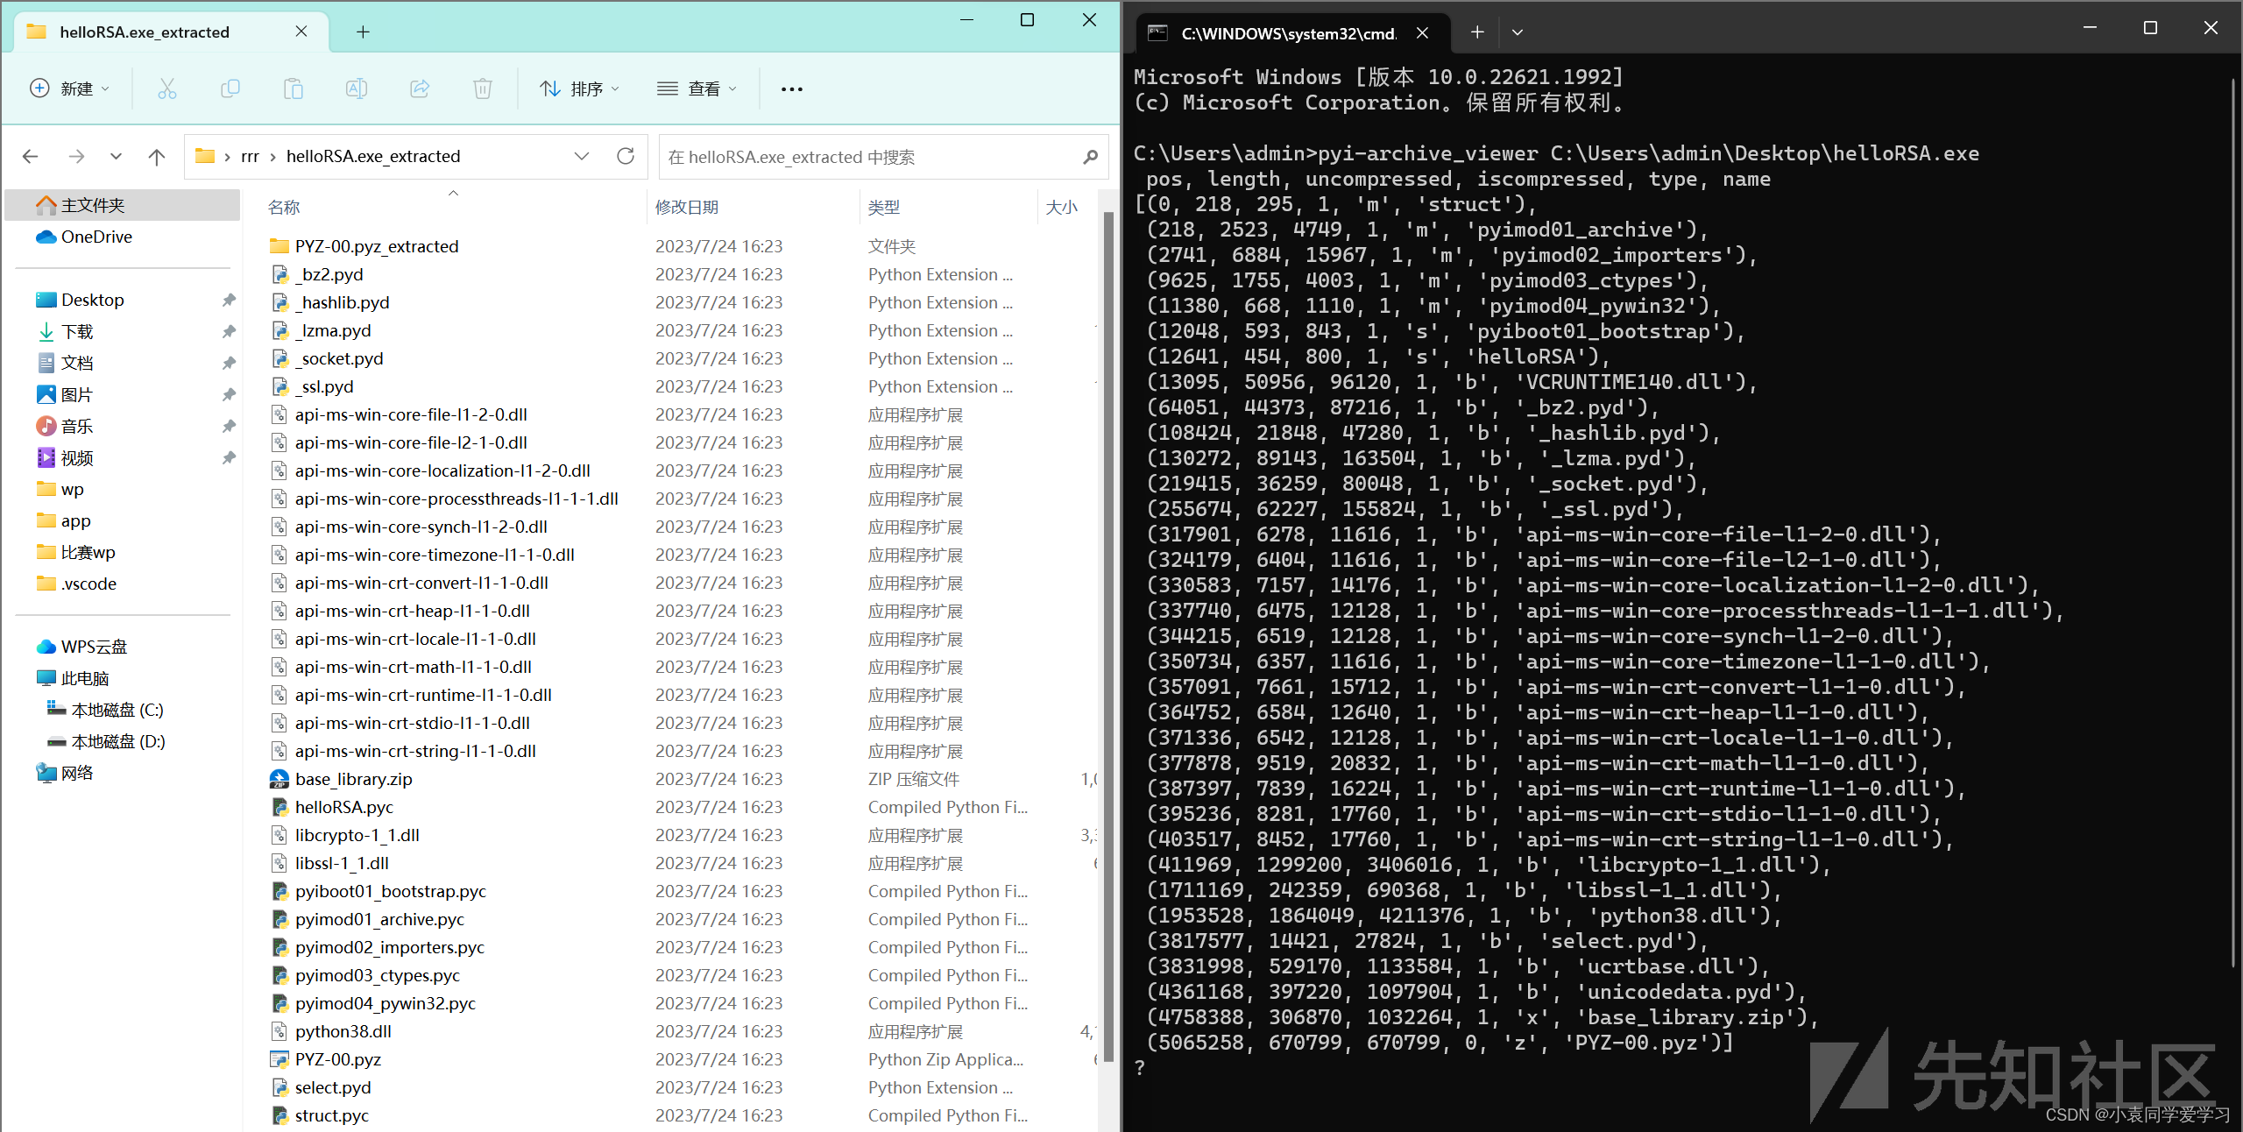Expand the 排序 sort dropdown
Screen dimensions: 2243x1132
pyautogui.click(x=580, y=88)
